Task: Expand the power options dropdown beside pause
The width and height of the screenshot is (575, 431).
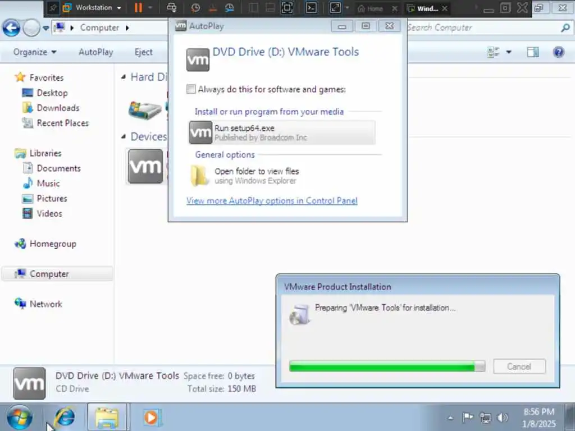Action: click(x=150, y=8)
